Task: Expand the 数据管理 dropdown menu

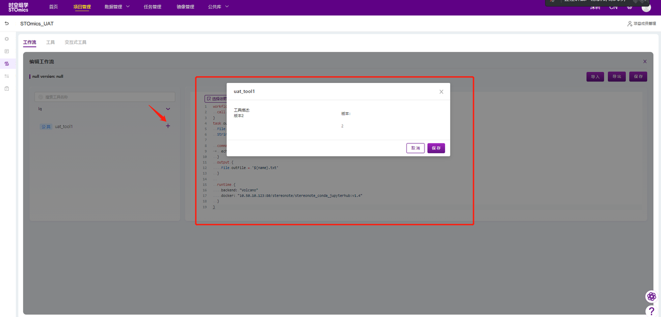Action: coord(117,7)
